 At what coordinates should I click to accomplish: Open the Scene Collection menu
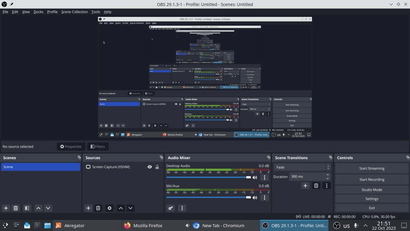74,12
